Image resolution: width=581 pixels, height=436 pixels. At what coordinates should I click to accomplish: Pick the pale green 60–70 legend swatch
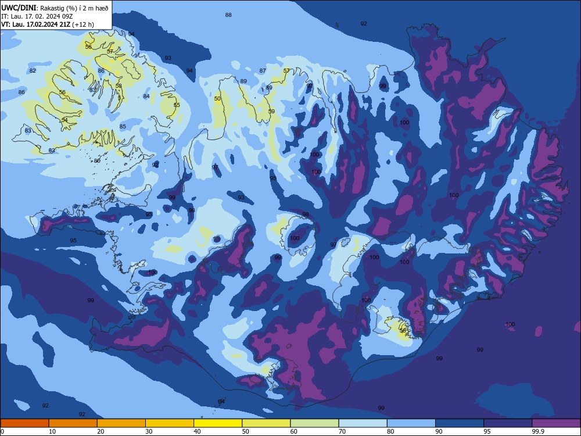(314, 423)
